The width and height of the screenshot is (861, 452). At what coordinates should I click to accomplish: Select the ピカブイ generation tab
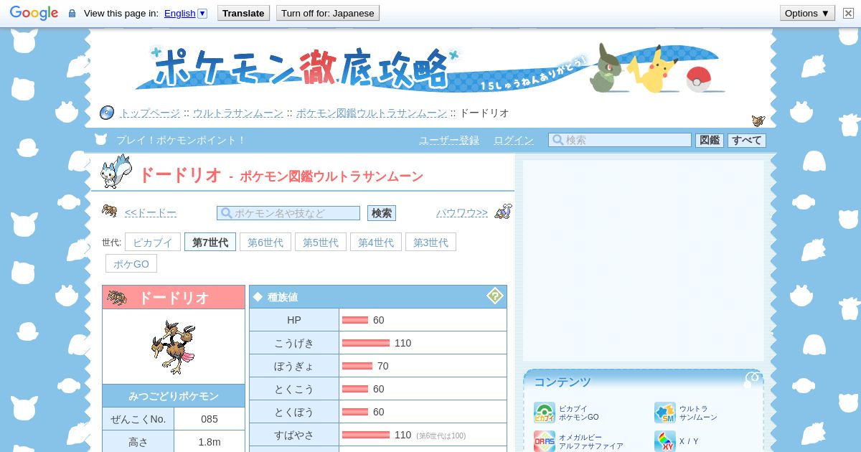(153, 243)
